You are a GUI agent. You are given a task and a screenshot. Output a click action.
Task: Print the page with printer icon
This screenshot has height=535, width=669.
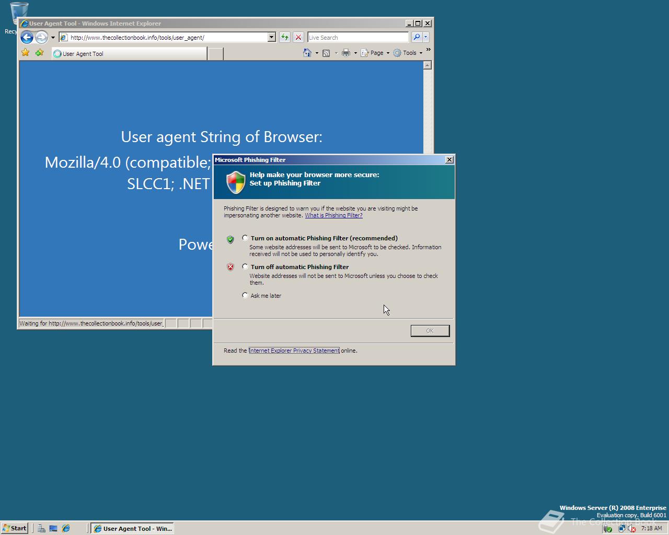click(x=345, y=53)
